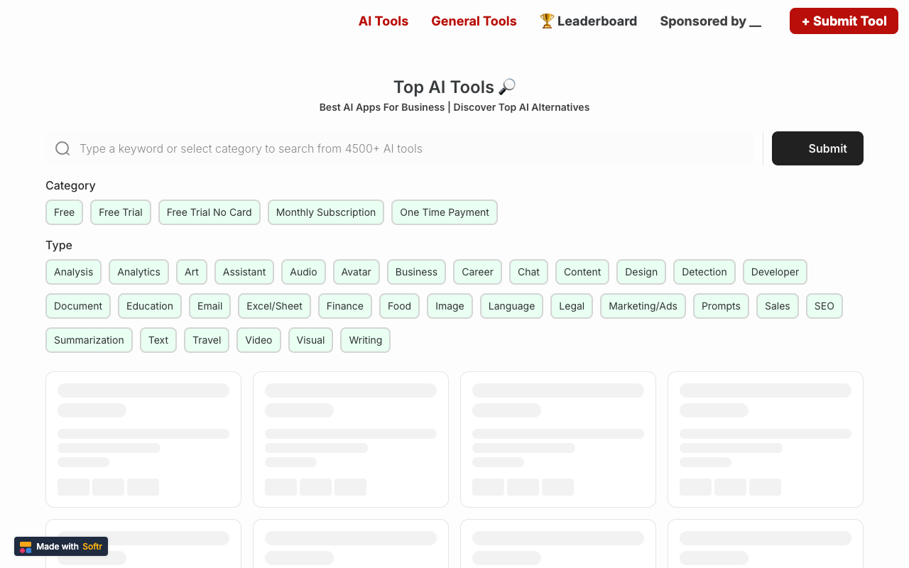Filter by Free Trial No Card
909x568 pixels.
pyautogui.click(x=209, y=212)
